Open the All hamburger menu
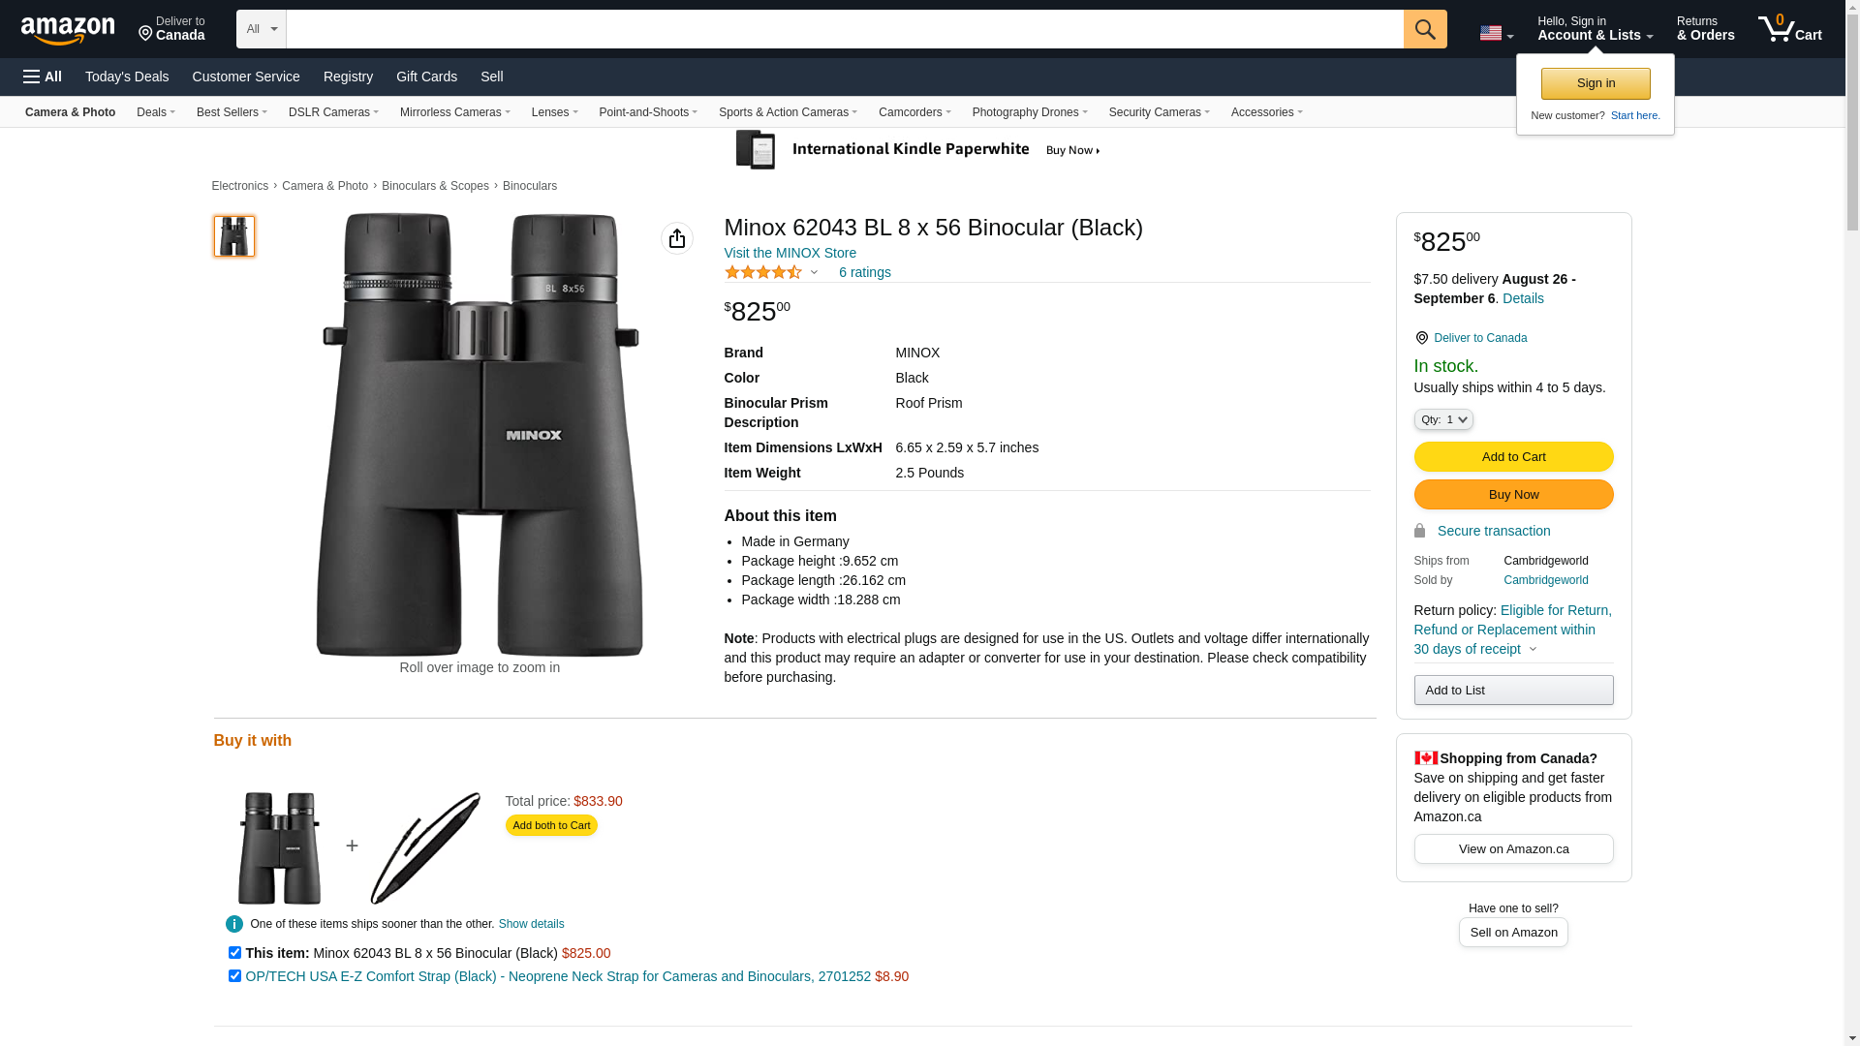Viewport: 1860px width, 1046px height. pos(43,77)
